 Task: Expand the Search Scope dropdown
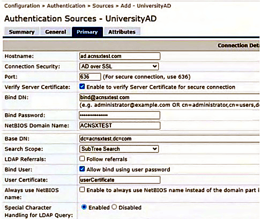coord(119,149)
